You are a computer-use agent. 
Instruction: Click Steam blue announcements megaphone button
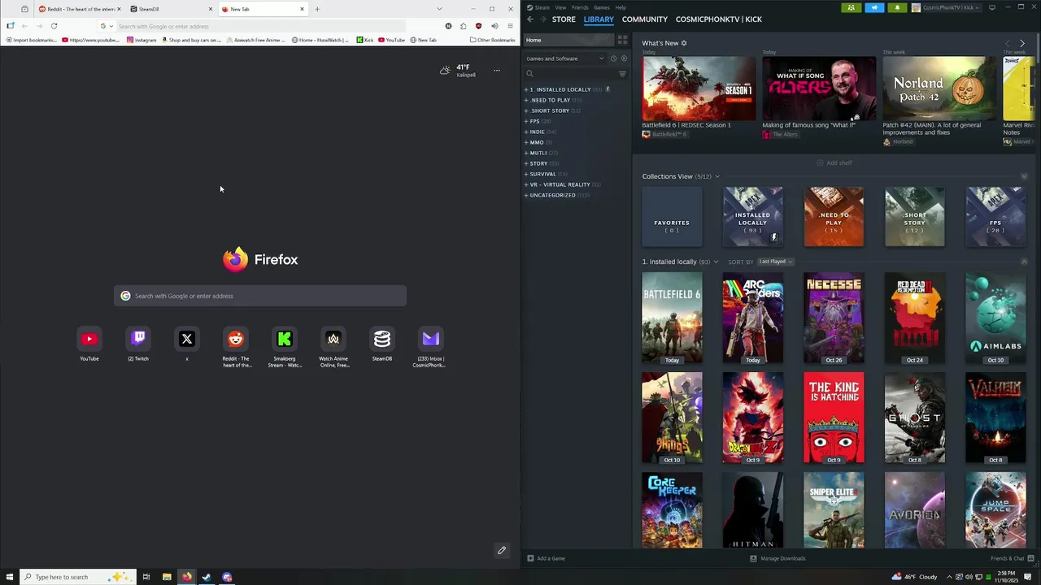[x=874, y=7]
